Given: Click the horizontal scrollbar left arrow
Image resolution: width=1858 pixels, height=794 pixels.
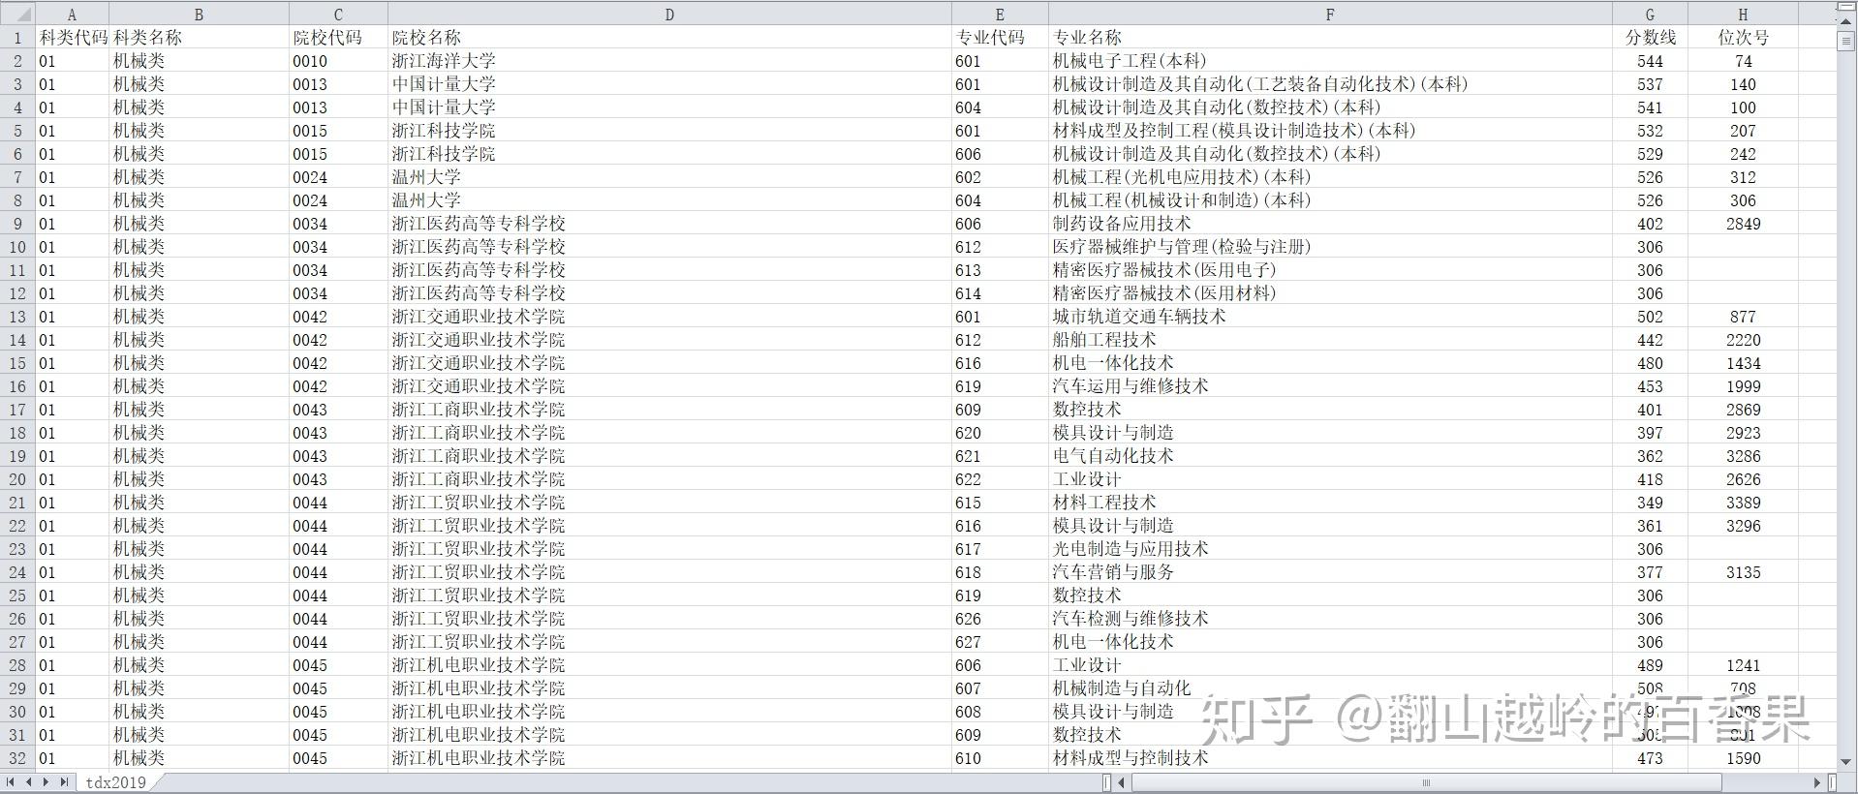Looking at the screenshot, I should 1123,782.
